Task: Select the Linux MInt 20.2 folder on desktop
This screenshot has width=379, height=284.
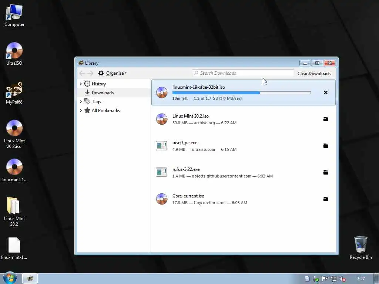Action: coord(14,212)
